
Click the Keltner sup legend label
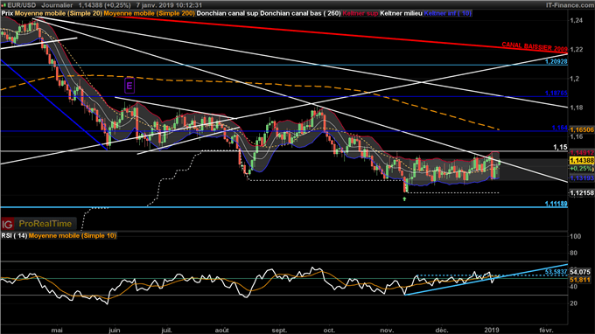(x=360, y=13)
